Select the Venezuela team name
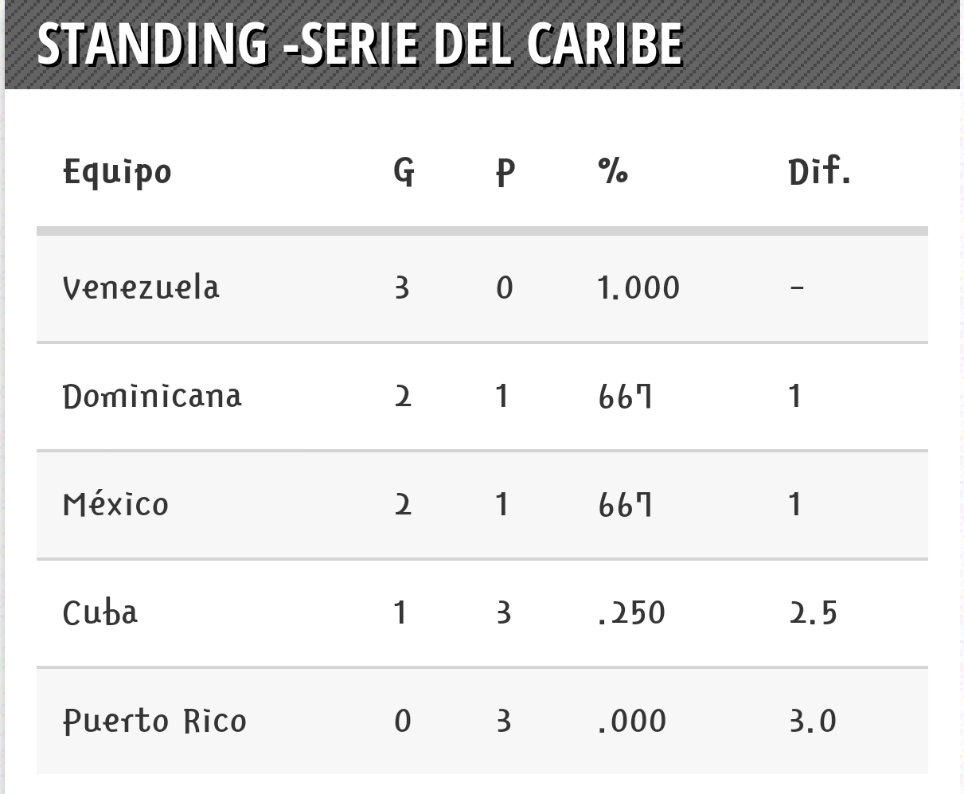The image size is (964, 794). (x=141, y=287)
